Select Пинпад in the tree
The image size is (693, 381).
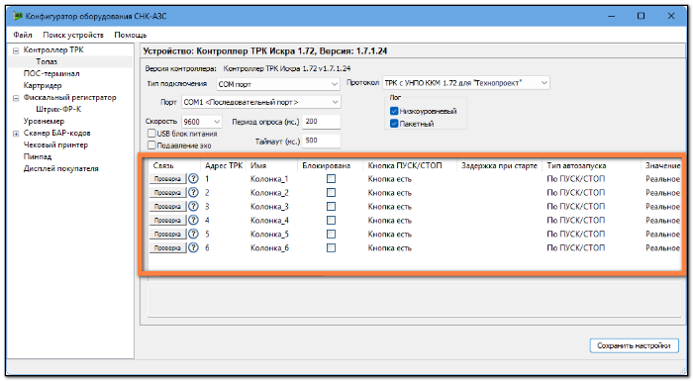(x=38, y=156)
